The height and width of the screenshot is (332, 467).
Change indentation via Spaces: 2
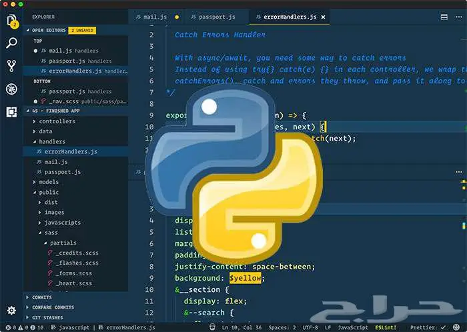click(x=282, y=327)
